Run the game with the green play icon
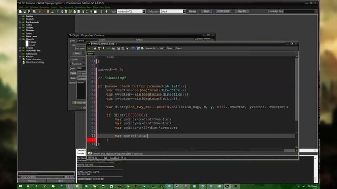The height and width of the screenshot is (189, 337). (x=40, y=12)
